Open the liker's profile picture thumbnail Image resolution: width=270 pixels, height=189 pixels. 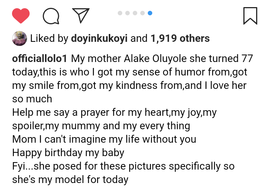(19, 38)
